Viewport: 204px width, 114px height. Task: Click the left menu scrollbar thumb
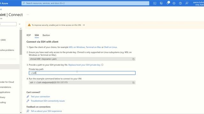pos(21,42)
